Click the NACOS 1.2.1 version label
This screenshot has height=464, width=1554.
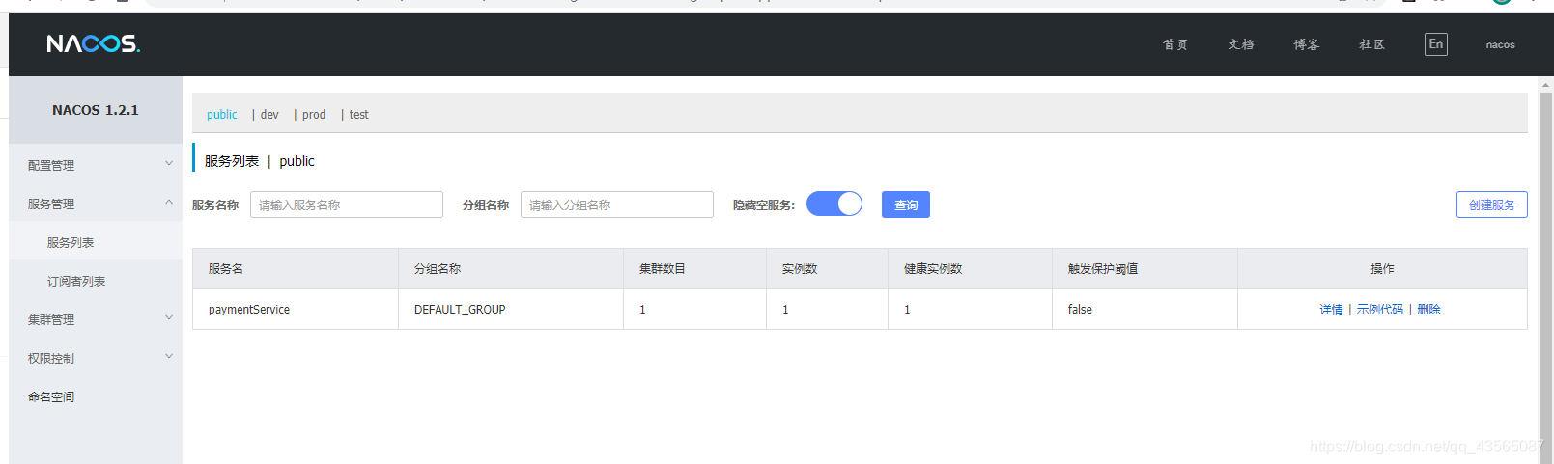click(x=96, y=110)
